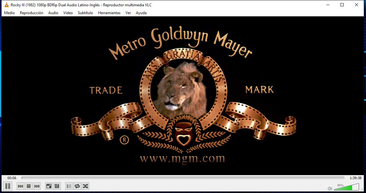Open the Subtítulo menu
This screenshot has height=193, width=366.
point(85,13)
